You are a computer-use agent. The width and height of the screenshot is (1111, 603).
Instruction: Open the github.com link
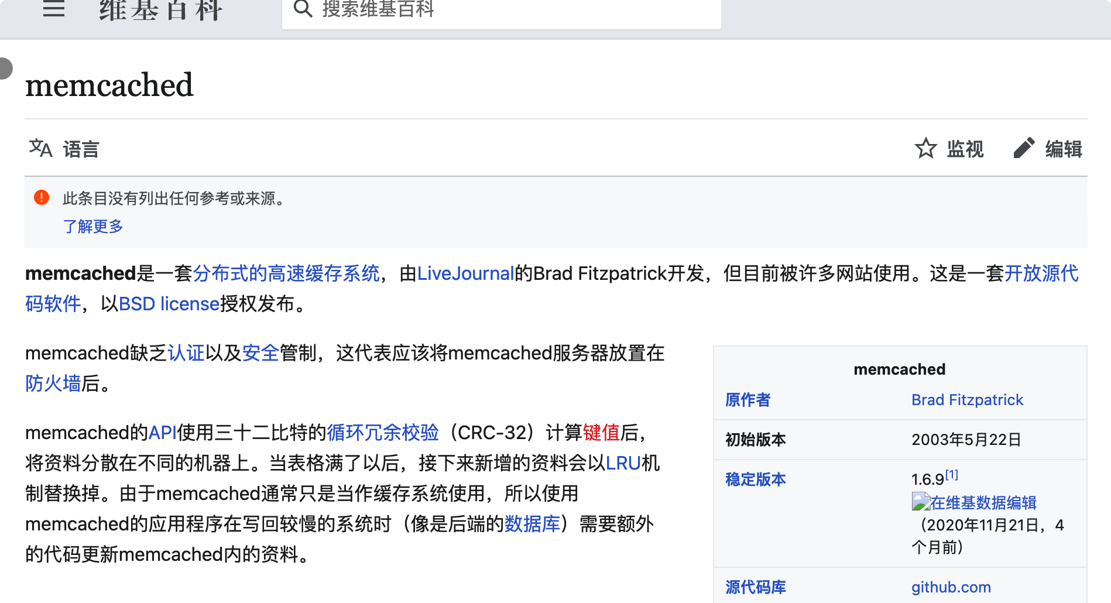(x=951, y=587)
